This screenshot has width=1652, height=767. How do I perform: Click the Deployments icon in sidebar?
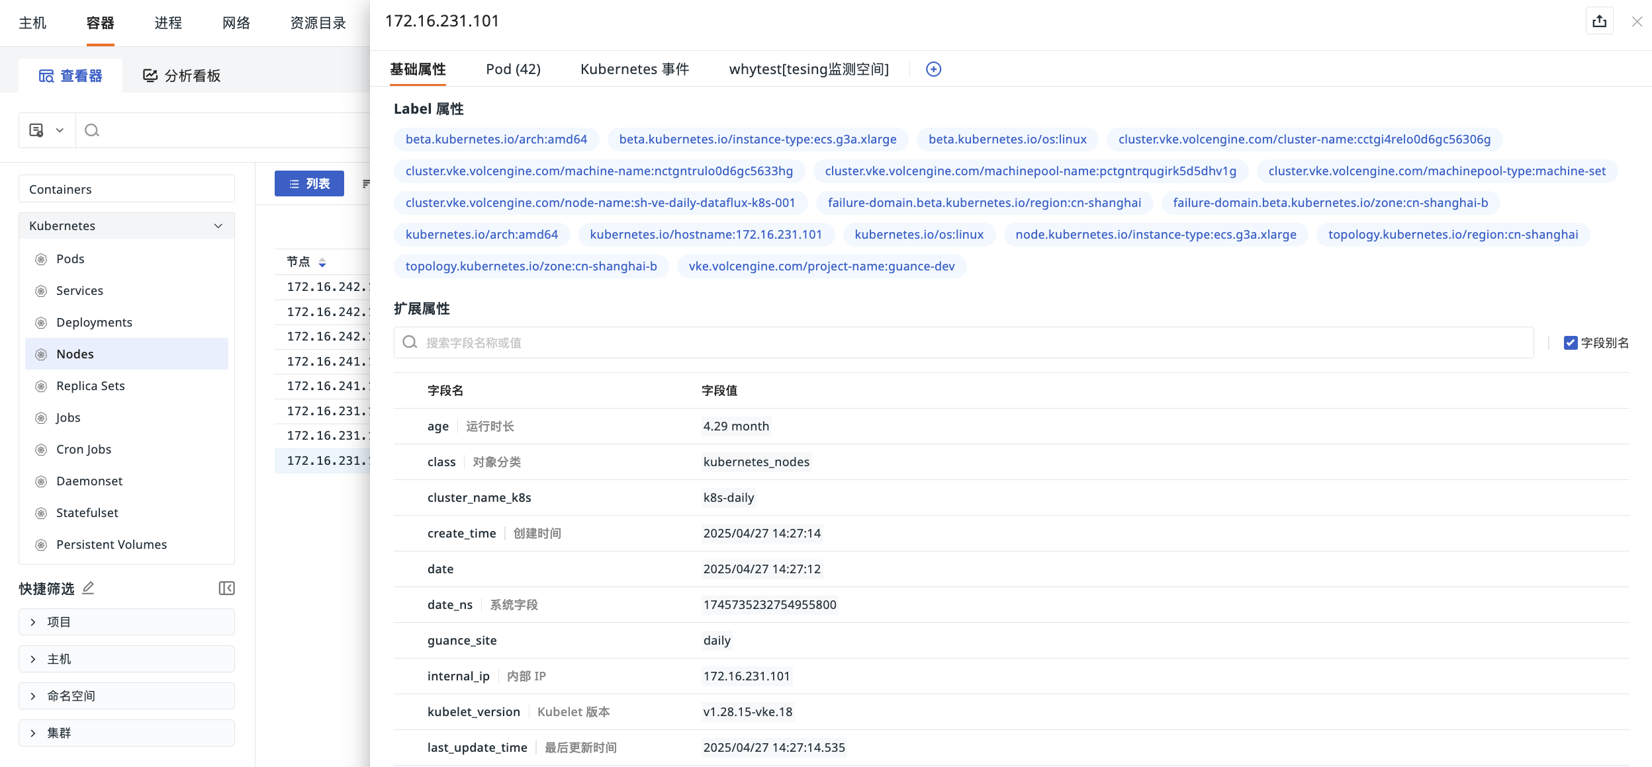[41, 323]
